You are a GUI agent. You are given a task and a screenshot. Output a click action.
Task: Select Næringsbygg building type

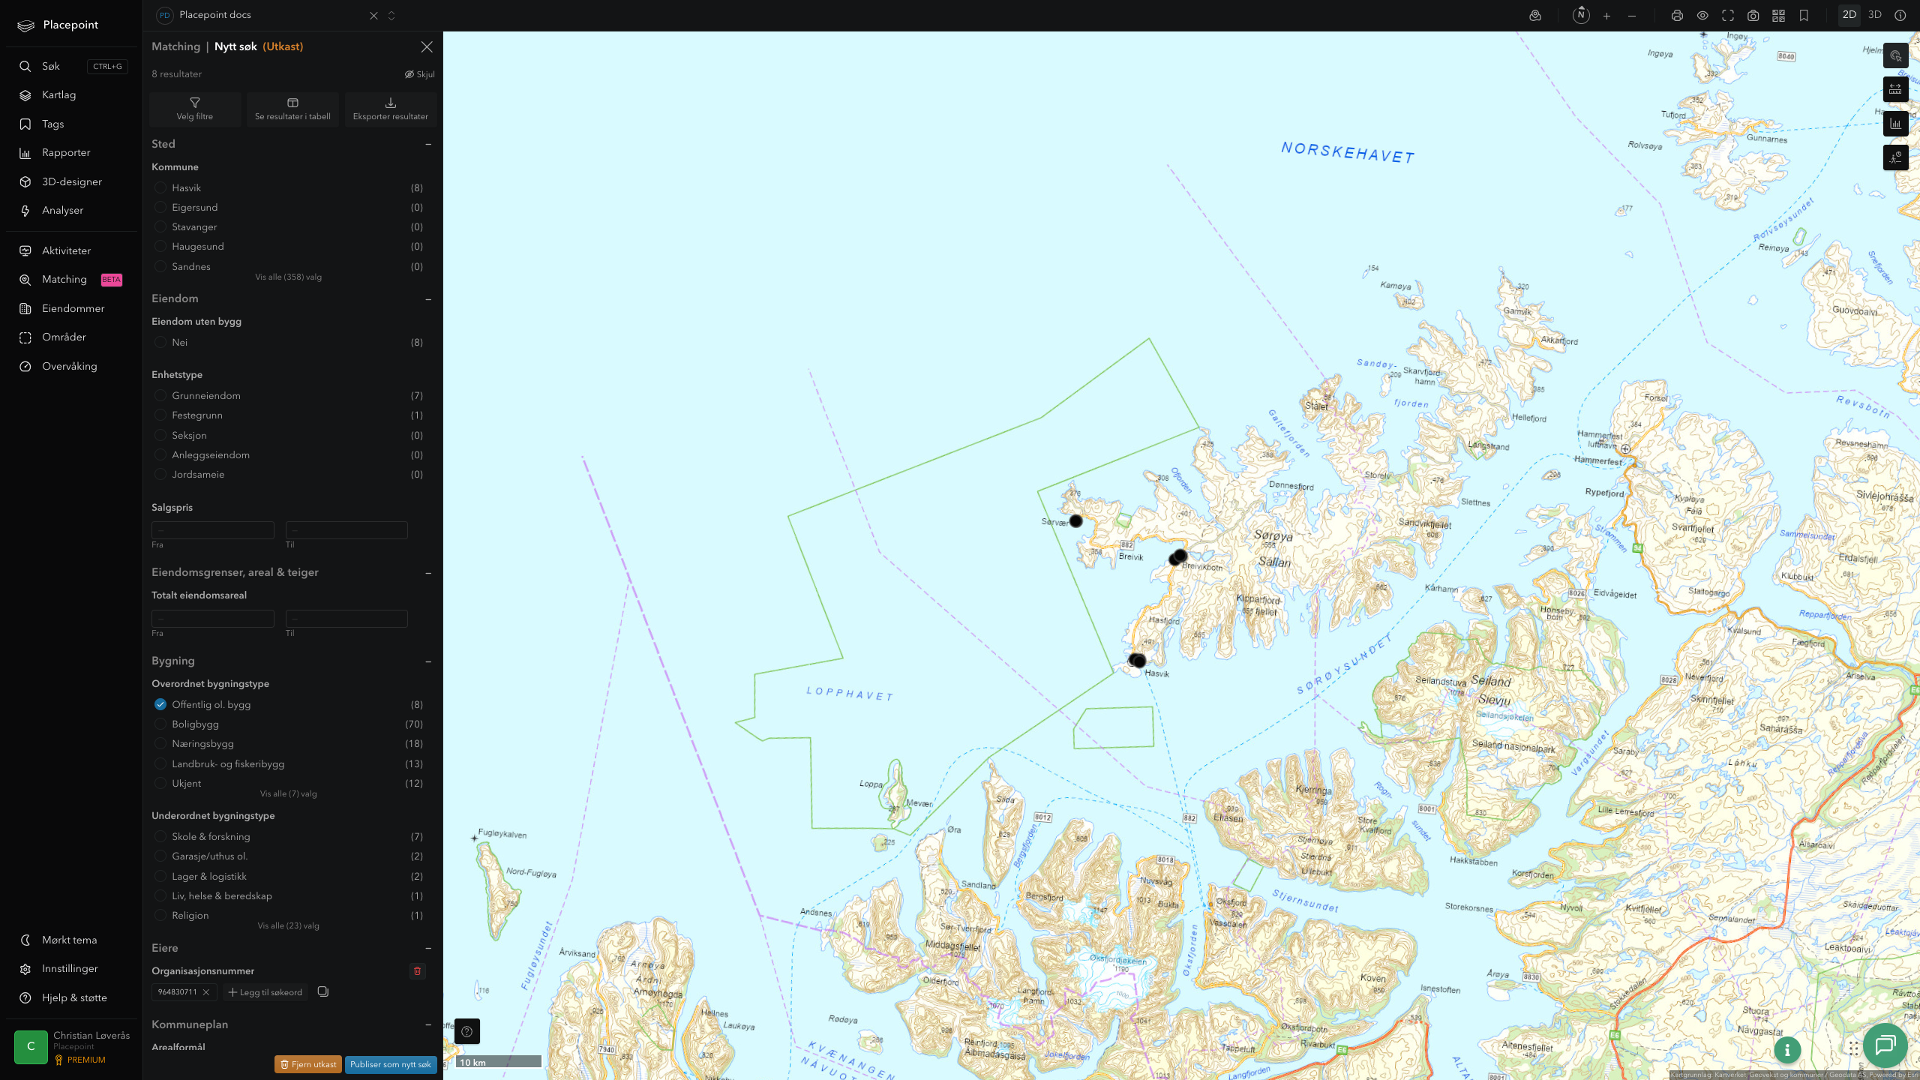click(x=160, y=743)
